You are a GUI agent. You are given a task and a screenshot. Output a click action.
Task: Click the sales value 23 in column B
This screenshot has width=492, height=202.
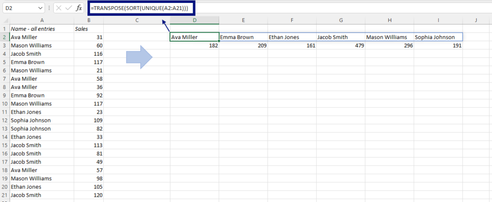pos(89,112)
